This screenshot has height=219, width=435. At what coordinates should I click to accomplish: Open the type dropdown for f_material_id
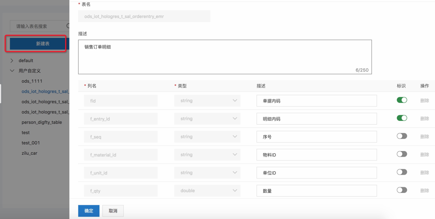(x=207, y=155)
